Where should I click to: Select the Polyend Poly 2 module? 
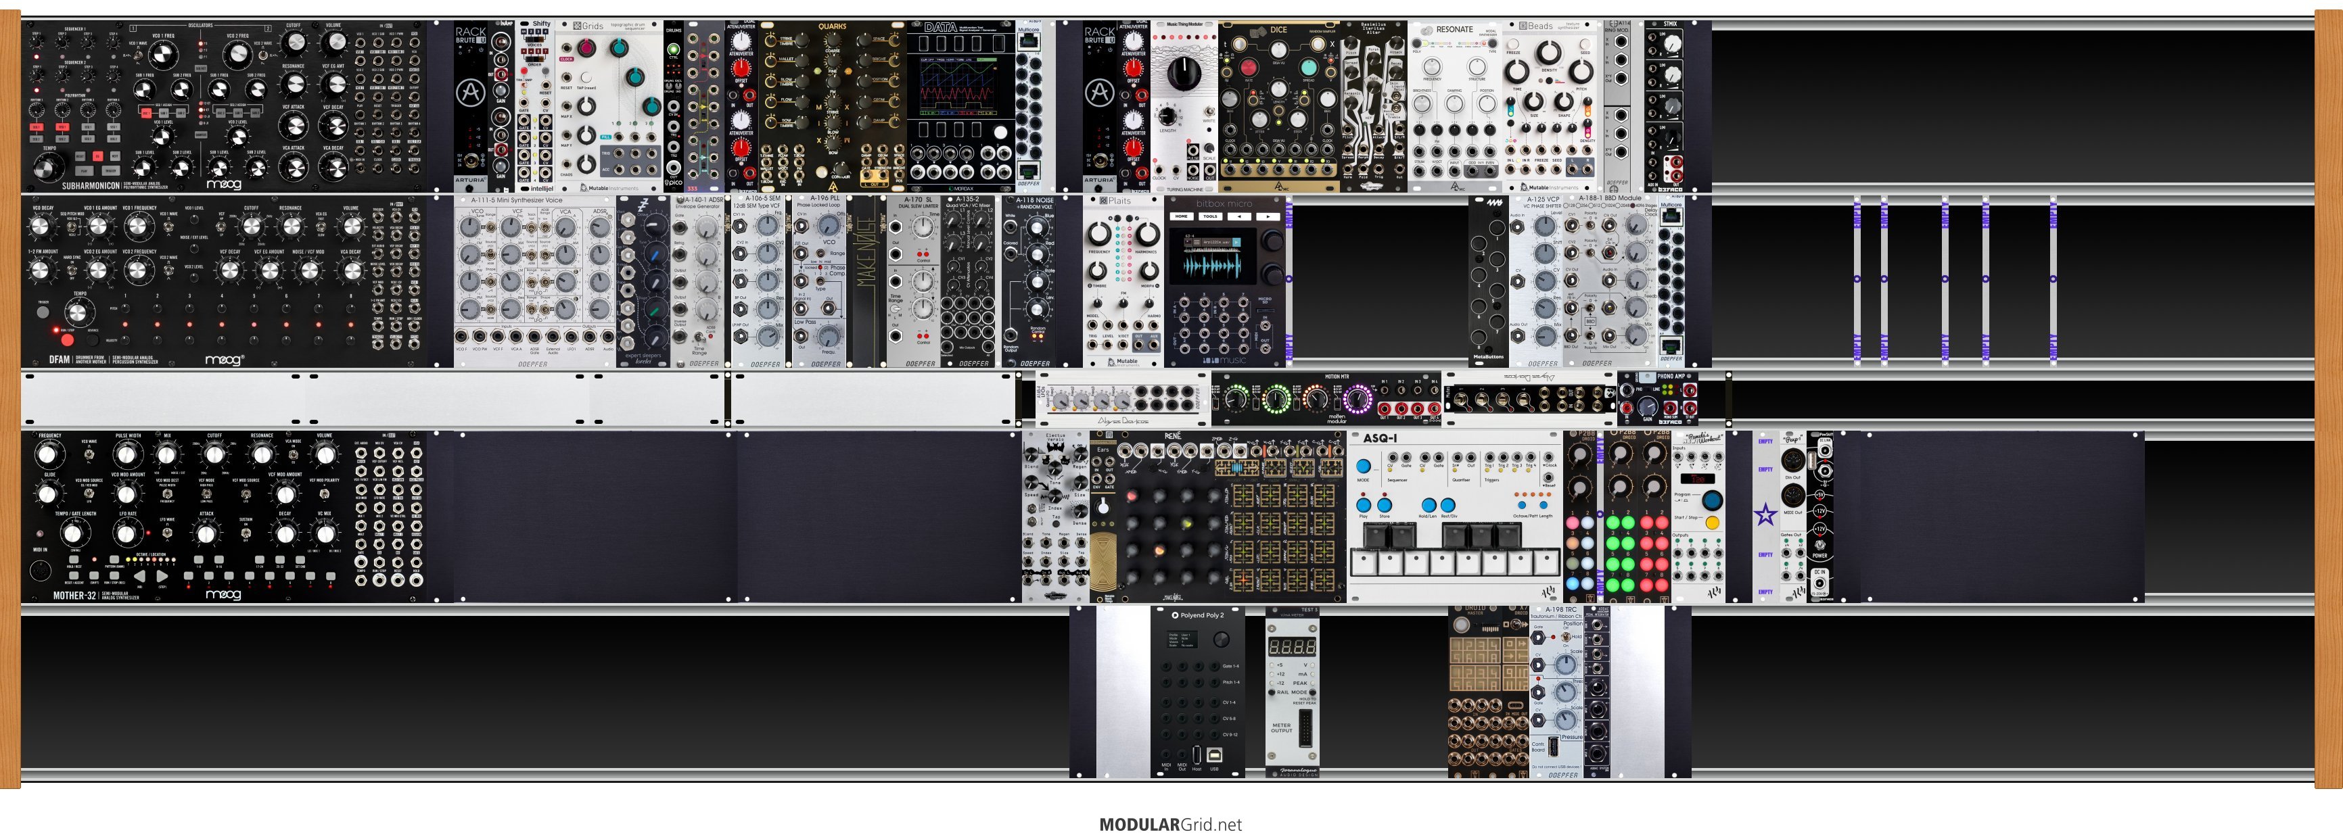click(1198, 692)
